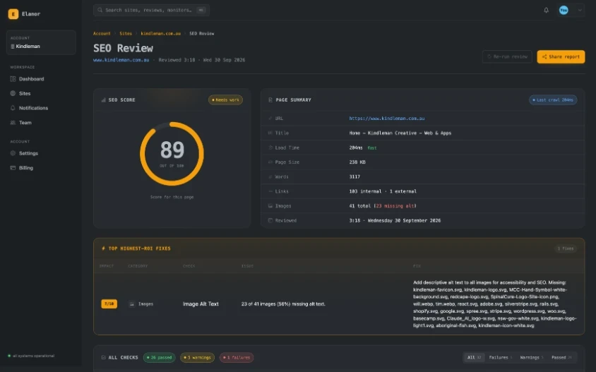Click the bar chart icon beside SEO Score
The image size is (596, 372).
click(x=103, y=100)
